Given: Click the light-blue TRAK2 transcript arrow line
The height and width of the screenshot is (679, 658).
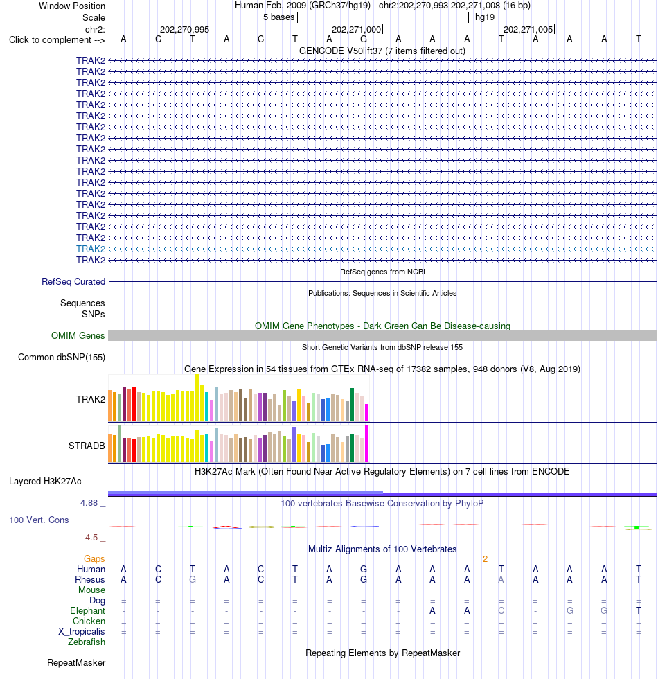Looking at the screenshot, I should (382, 249).
